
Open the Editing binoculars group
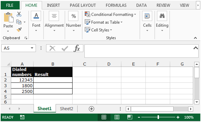[x=162, y=21]
